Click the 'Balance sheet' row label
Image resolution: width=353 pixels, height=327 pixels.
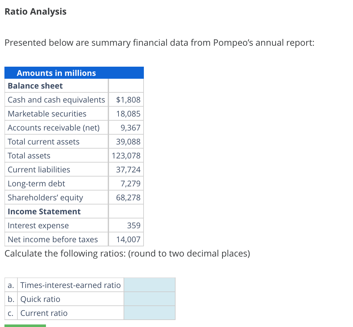coord(35,86)
